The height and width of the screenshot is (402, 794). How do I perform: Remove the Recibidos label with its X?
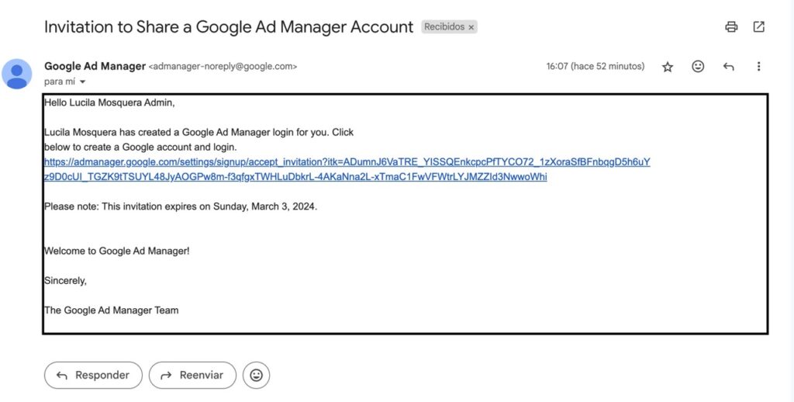click(471, 27)
